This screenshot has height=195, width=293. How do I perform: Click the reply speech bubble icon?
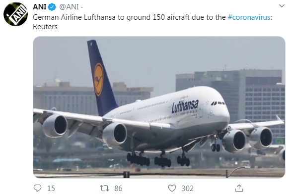[x=37, y=188]
